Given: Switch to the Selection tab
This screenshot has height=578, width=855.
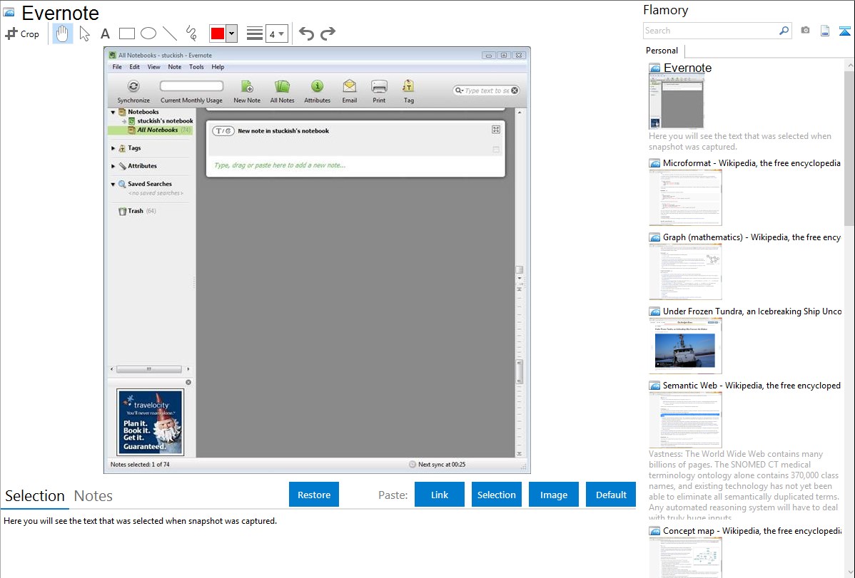Looking at the screenshot, I should 35,496.
